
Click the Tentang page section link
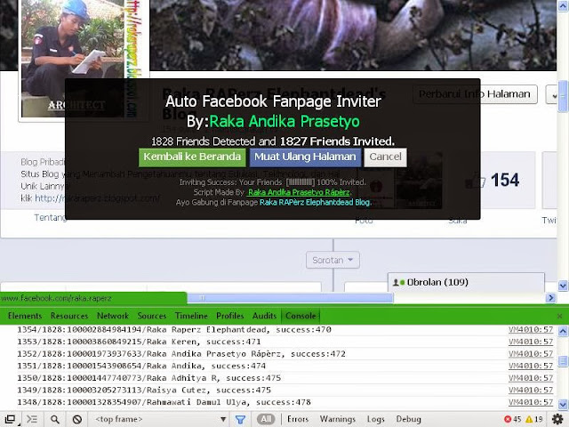pyautogui.click(x=51, y=217)
